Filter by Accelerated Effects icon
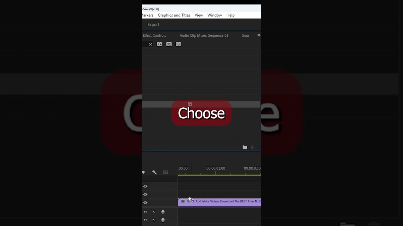Image resolution: width=403 pixels, height=226 pixels. pos(160,44)
